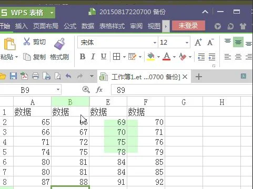Export to PDF icon
Viewport: 253px width, 189px height.
(24, 76)
